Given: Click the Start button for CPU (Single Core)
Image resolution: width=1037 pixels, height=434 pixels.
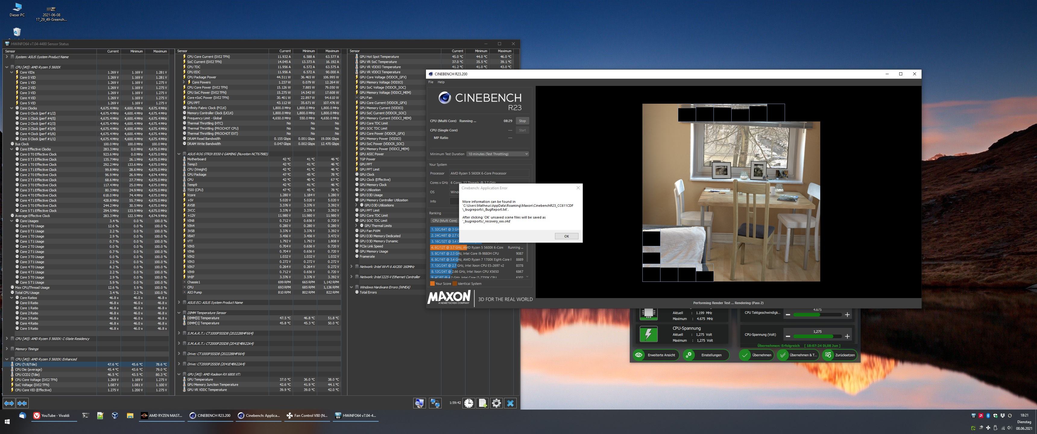Looking at the screenshot, I should (522, 130).
